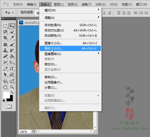Select the Smudge tool

pos(5,62)
